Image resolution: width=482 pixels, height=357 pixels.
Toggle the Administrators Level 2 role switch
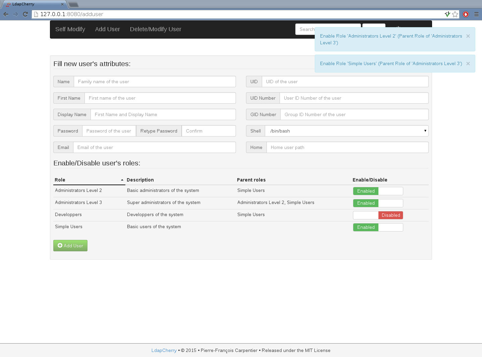click(378, 191)
